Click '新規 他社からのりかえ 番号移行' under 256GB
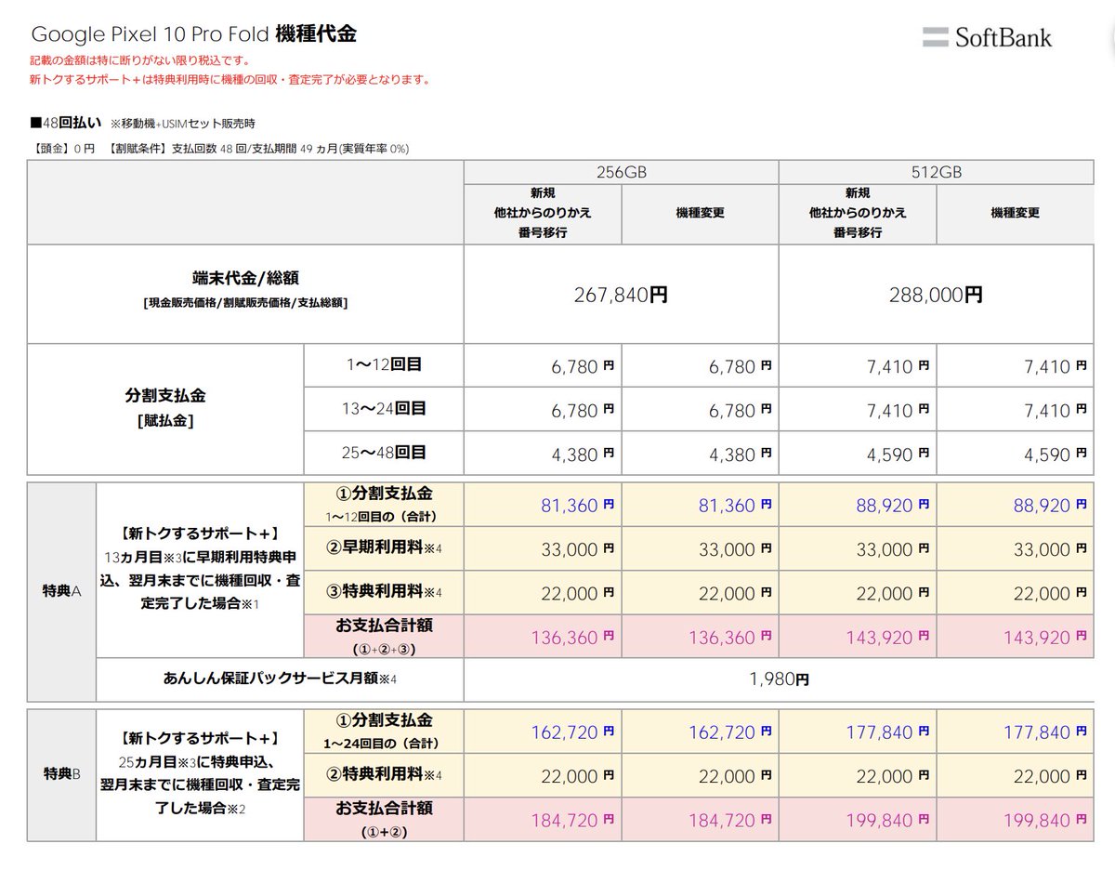Screen dimensions: 1115x870 pyautogui.click(x=543, y=213)
